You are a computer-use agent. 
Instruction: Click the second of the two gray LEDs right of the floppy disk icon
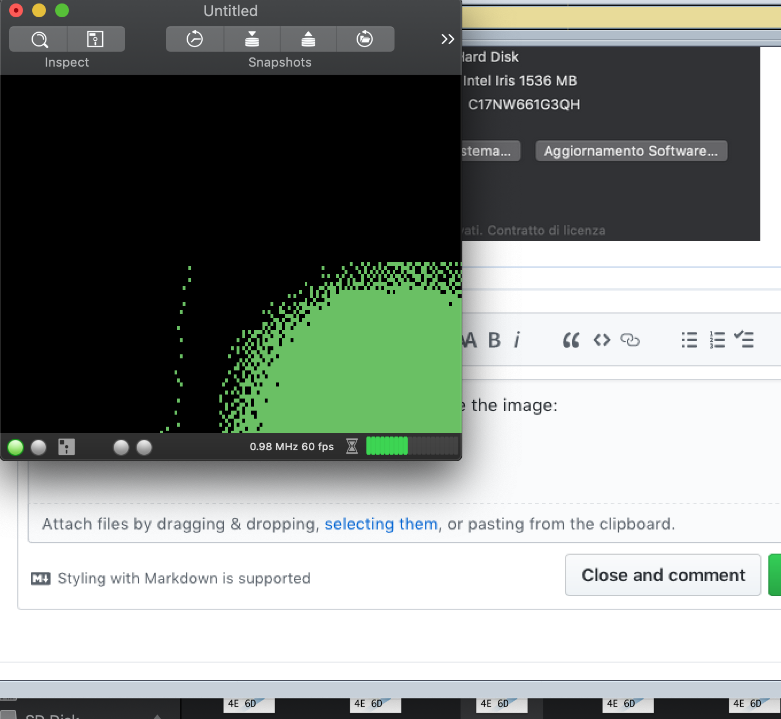coord(144,447)
